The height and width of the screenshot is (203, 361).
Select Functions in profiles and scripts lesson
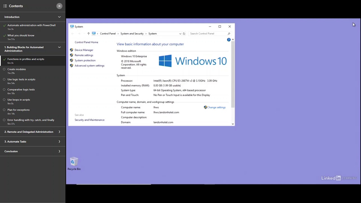pos(33,61)
